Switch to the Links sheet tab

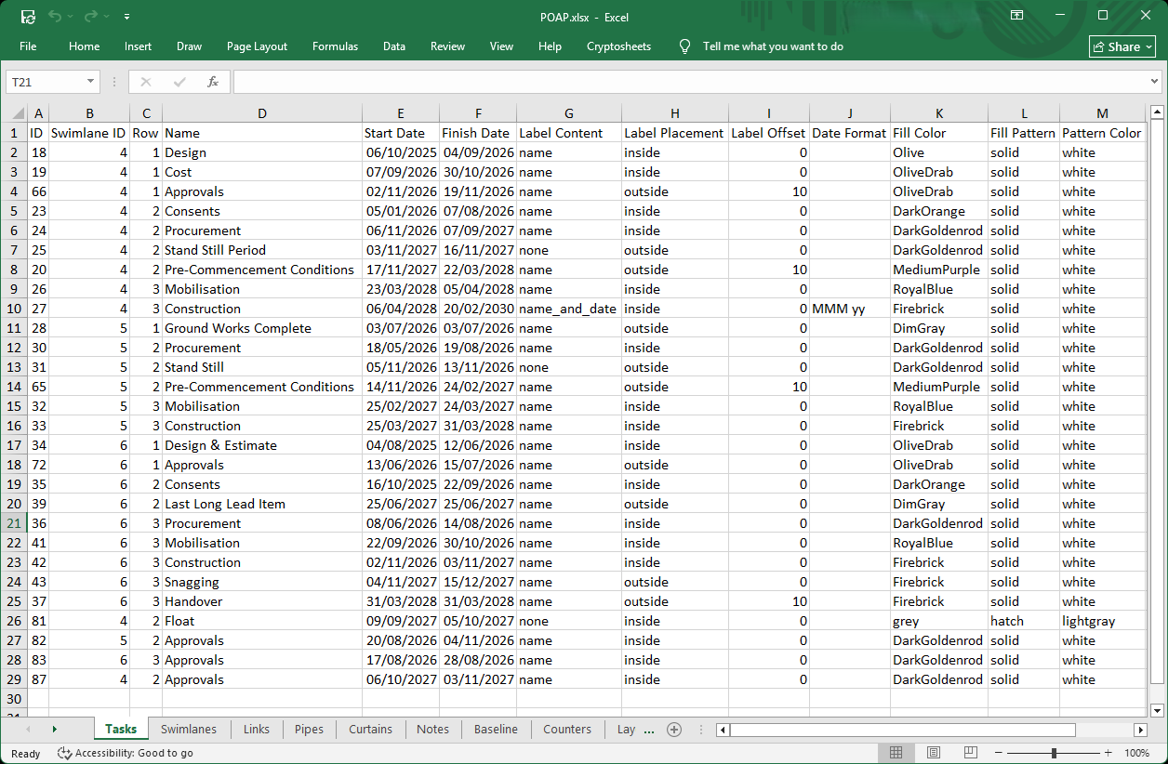click(257, 729)
